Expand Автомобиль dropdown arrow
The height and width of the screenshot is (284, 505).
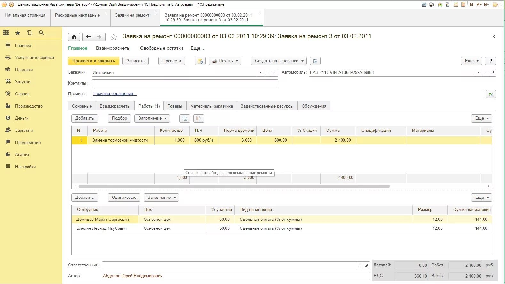point(478,73)
